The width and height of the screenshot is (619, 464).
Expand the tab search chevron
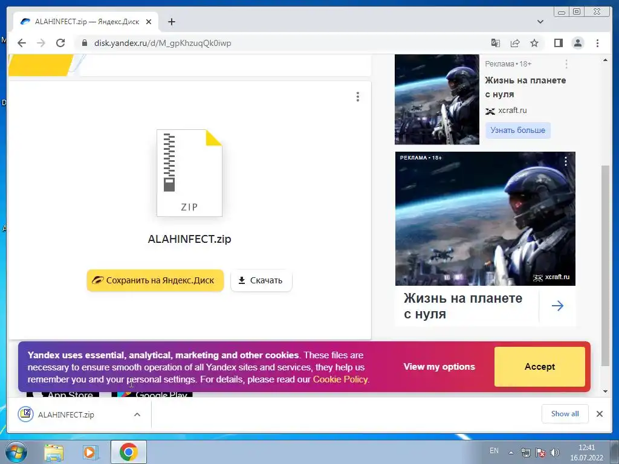(540, 22)
